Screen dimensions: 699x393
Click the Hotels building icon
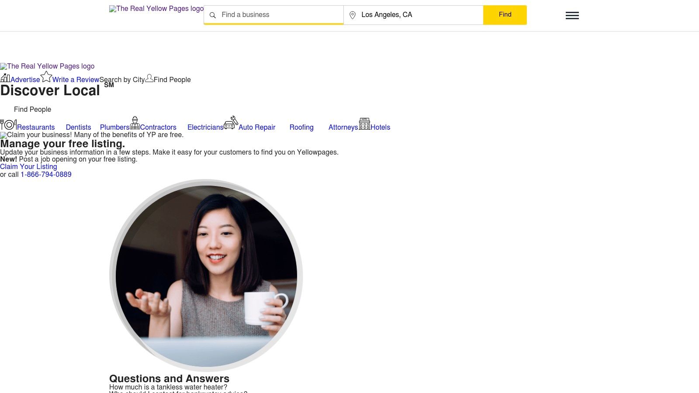tap(364, 124)
